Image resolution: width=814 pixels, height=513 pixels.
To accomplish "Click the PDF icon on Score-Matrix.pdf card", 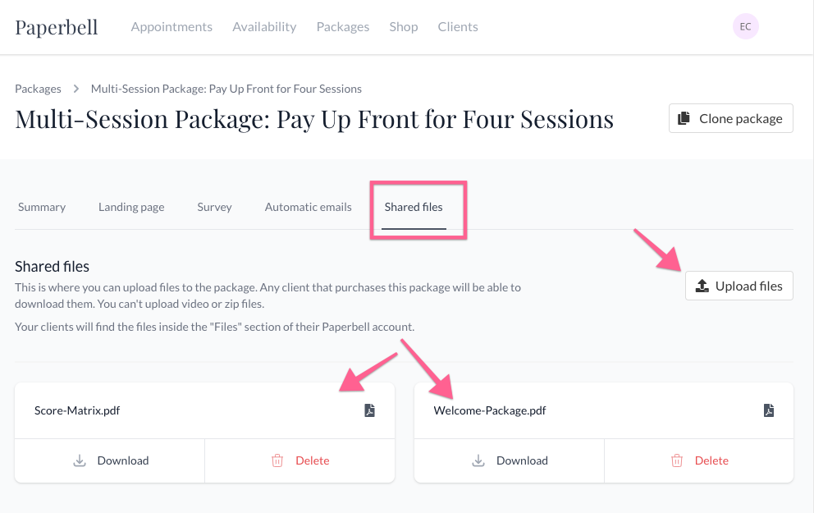I will tap(369, 410).
